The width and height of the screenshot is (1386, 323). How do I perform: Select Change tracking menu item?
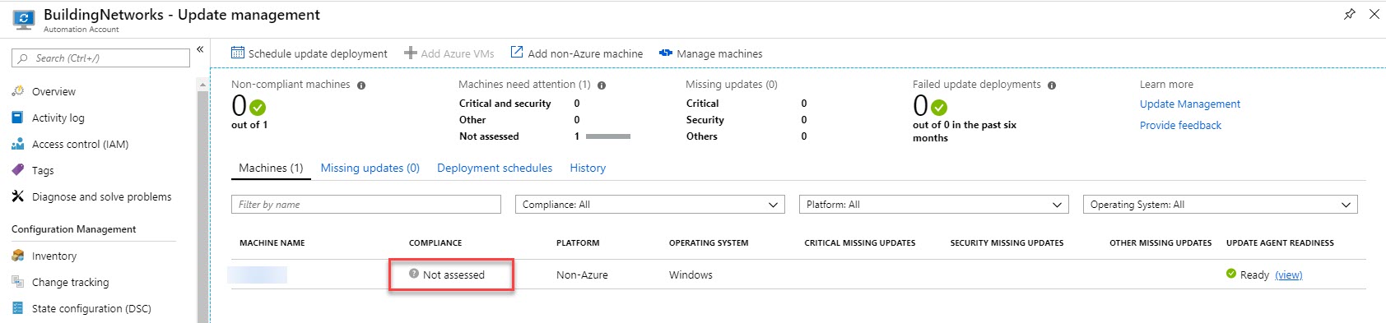click(70, 282)
